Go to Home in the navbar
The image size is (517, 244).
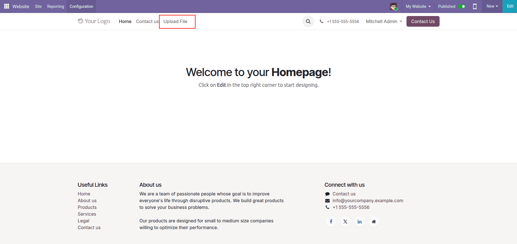[x=125, y=21]
